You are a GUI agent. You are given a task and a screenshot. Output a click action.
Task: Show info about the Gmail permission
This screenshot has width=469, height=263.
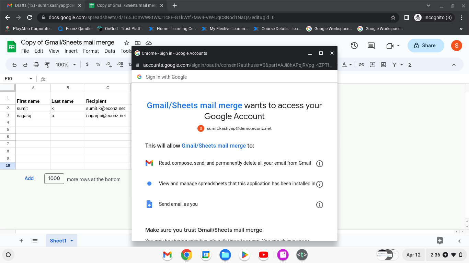[x=319, y=163]
